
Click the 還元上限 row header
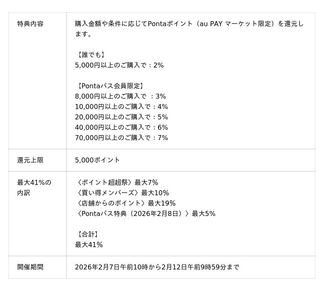pos(30,160)
